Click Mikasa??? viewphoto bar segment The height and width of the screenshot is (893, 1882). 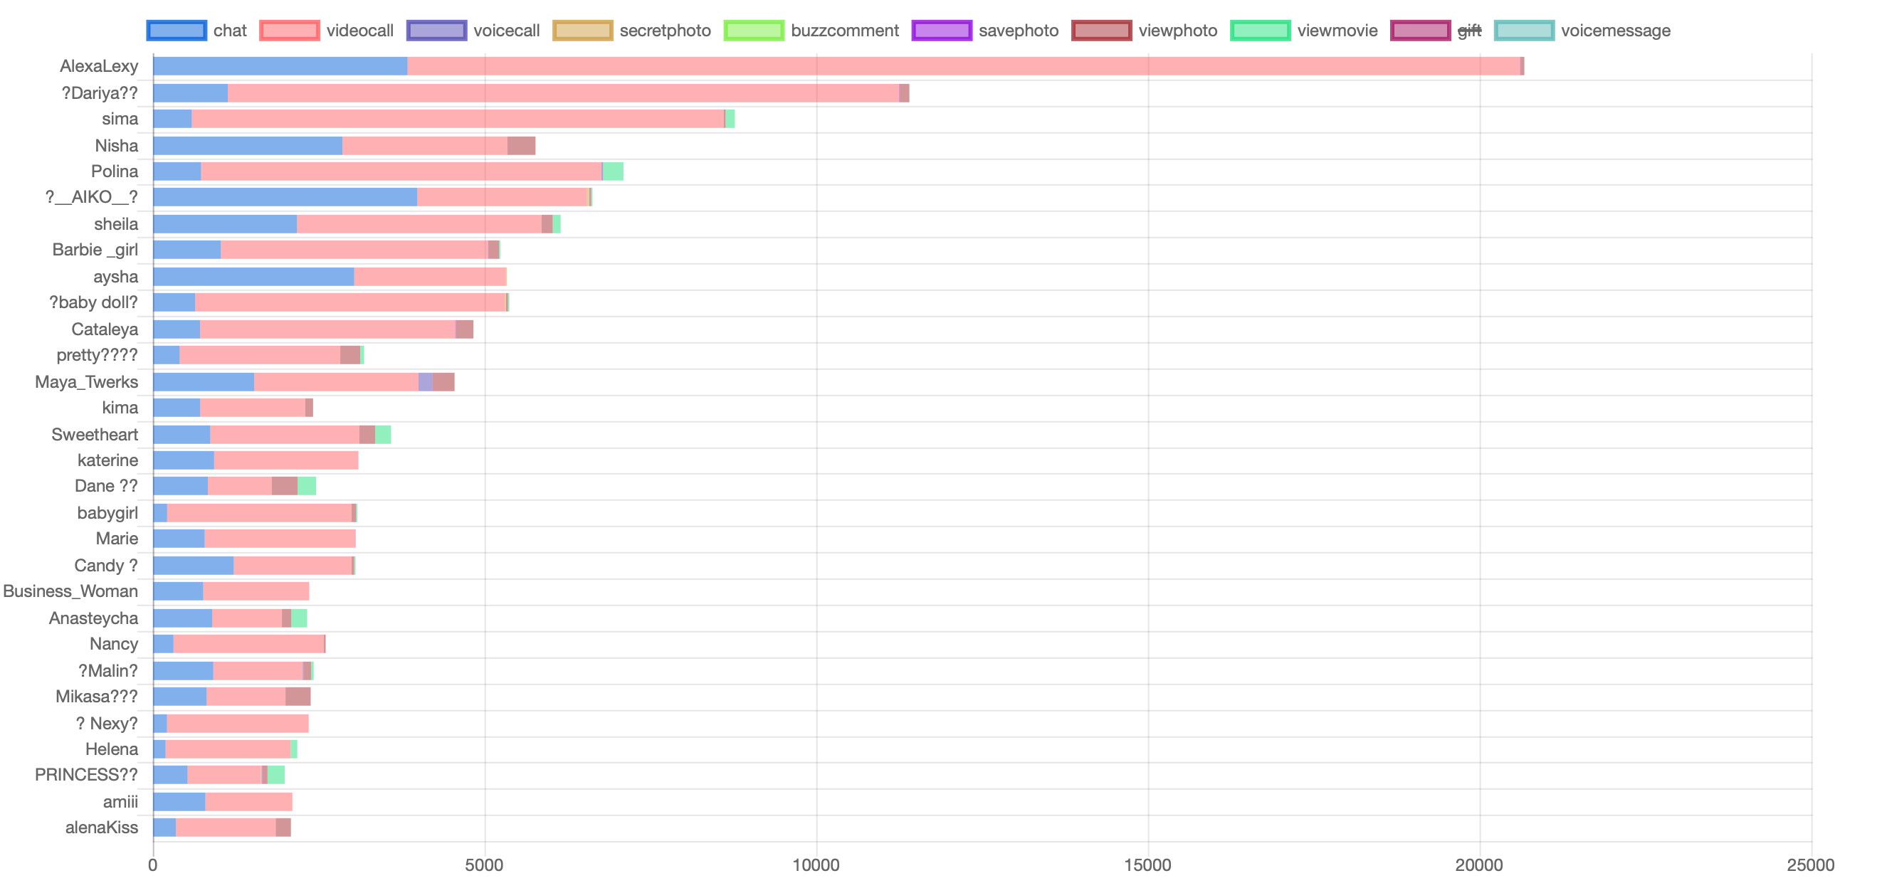coord(298,697)
